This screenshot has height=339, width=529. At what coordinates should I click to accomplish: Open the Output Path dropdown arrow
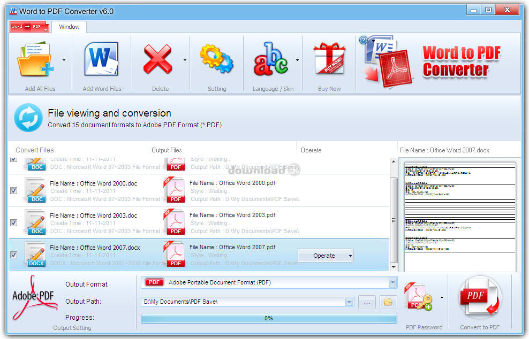click(x=350, y=302)
